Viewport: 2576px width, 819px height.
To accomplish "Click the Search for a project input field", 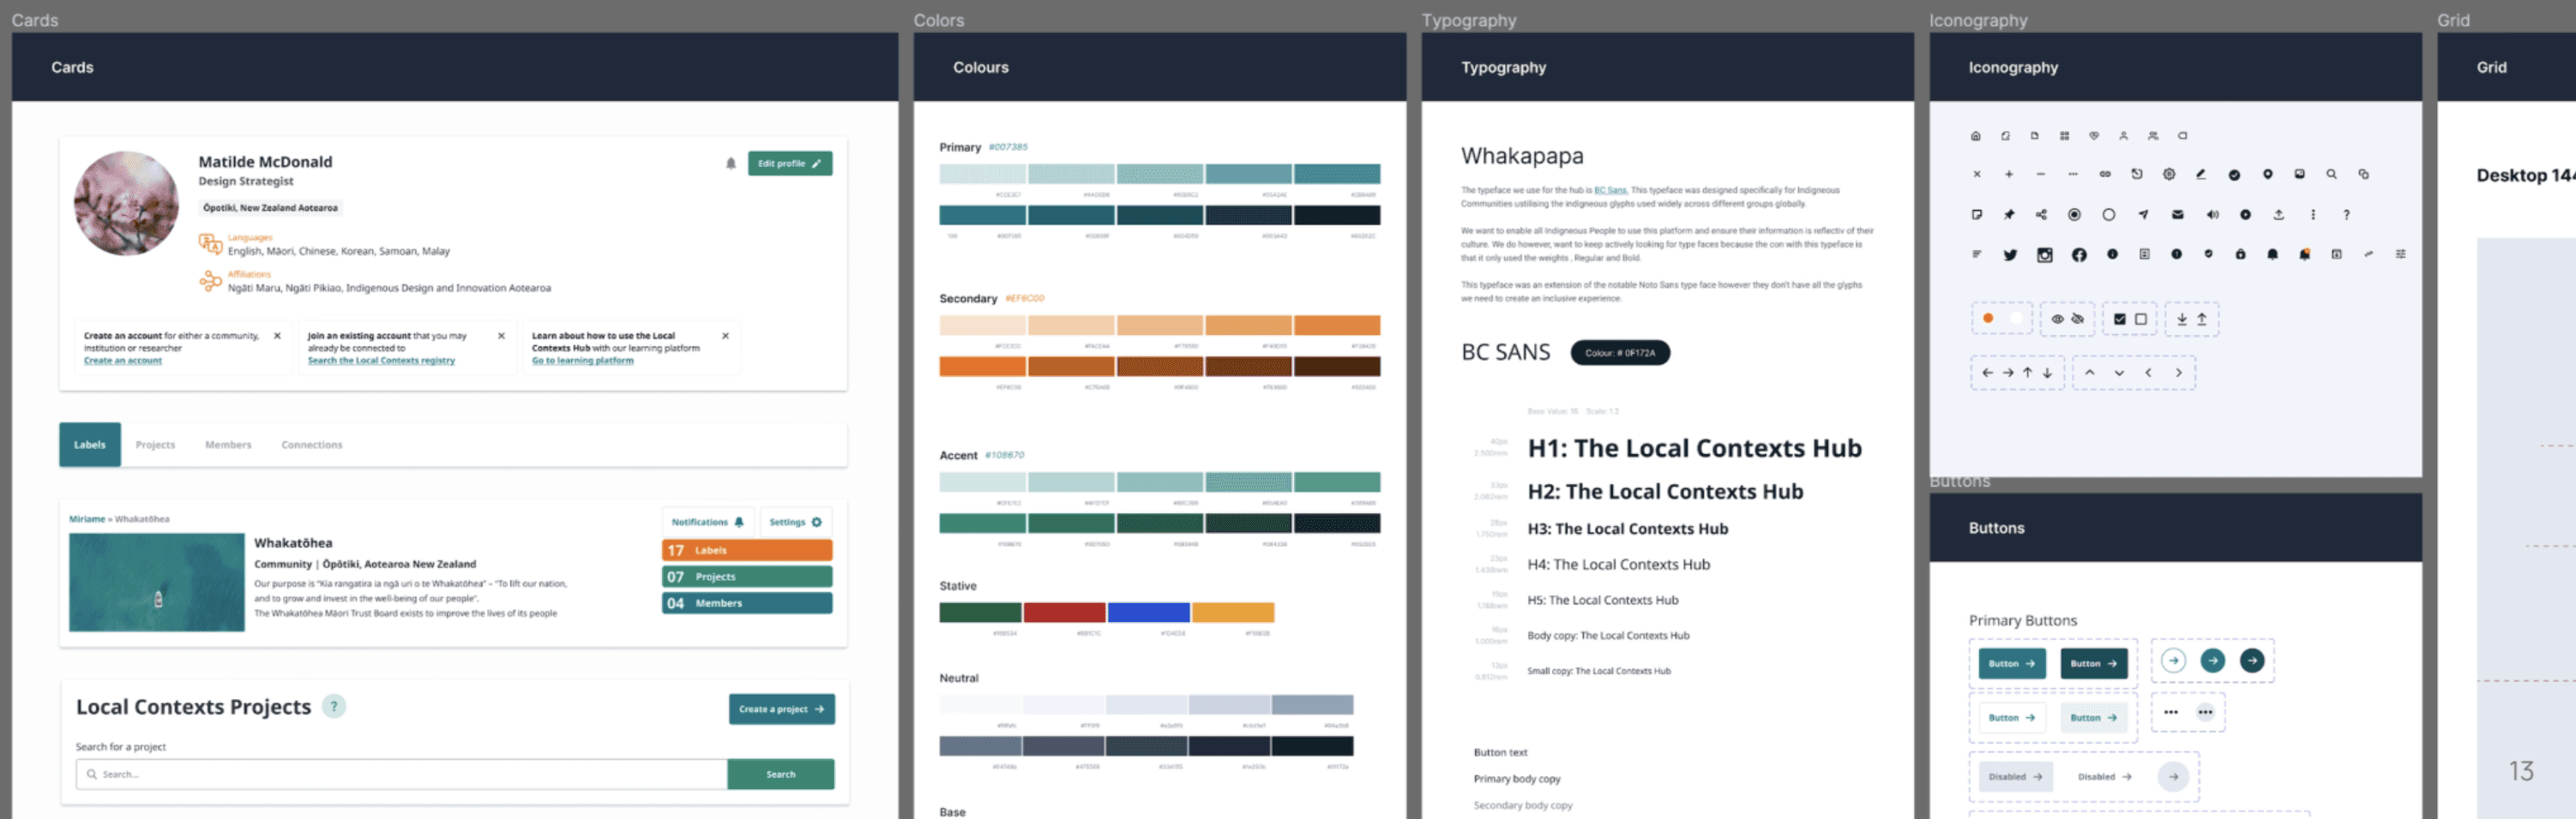I will point(401,774).
